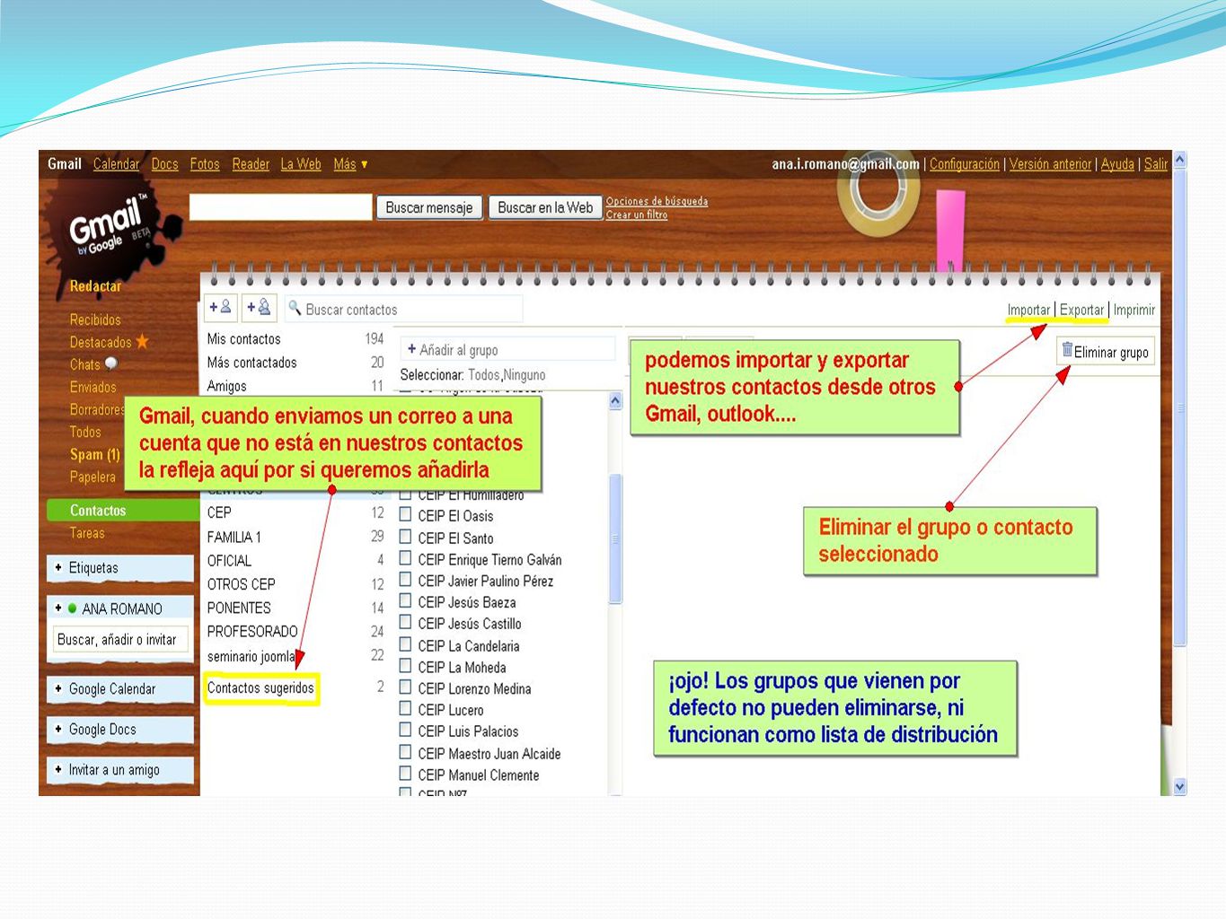Expand the Google Docs gadget
Viewport: 1226px width, 919px height.
pyautogui.click(x=58, y=729)
